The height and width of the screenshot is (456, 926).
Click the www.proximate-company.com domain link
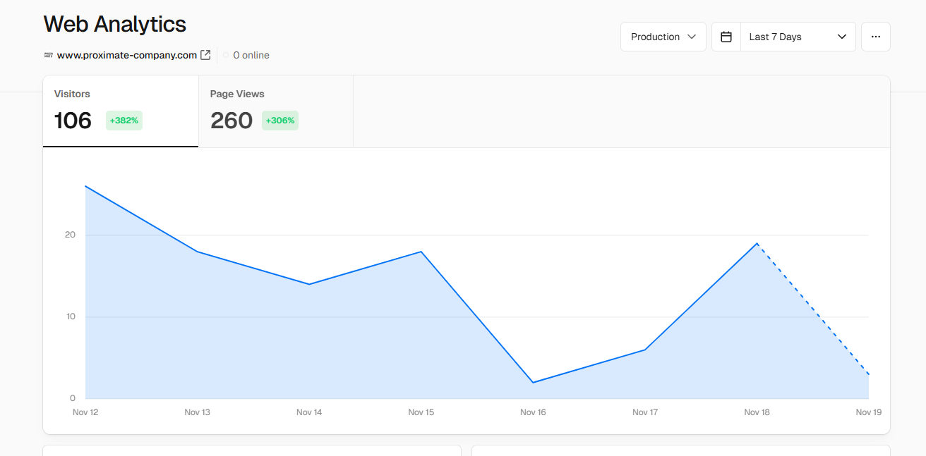tap(126, 54)
